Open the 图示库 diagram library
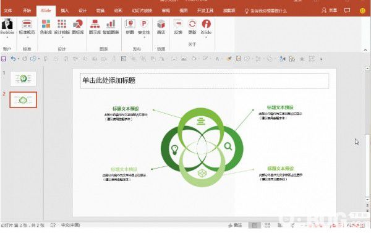 click(95, 27)
